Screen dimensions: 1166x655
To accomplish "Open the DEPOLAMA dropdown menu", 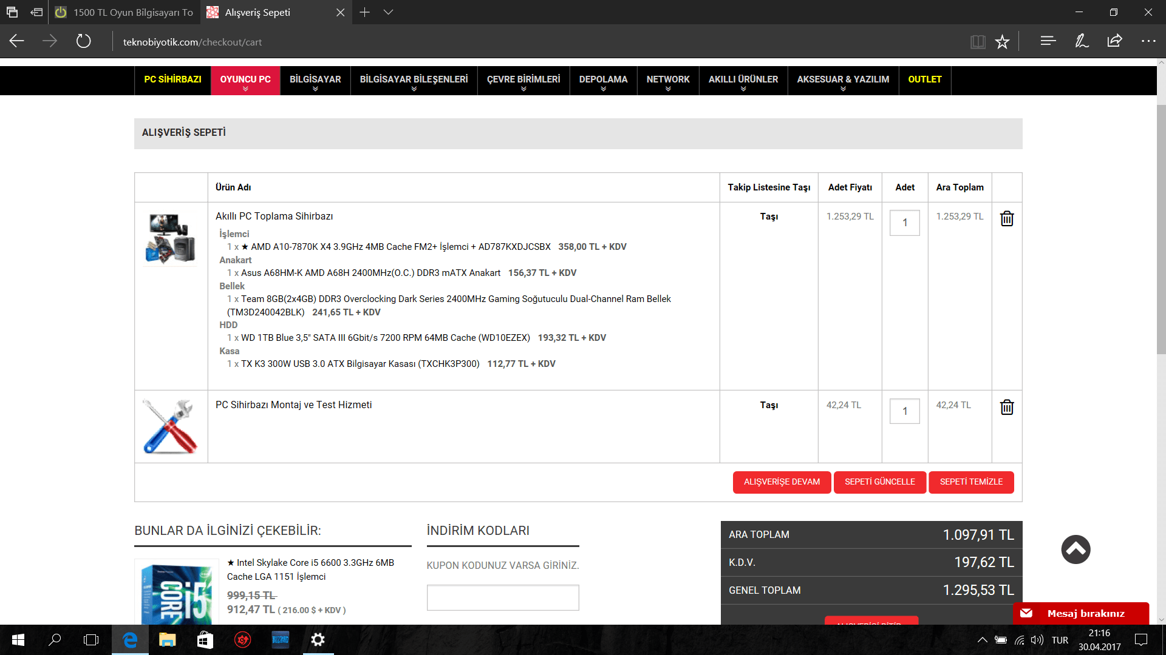I will click(x=603, y=80).
